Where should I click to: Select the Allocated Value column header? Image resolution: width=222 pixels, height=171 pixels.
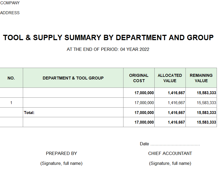[x=170, y=78]
